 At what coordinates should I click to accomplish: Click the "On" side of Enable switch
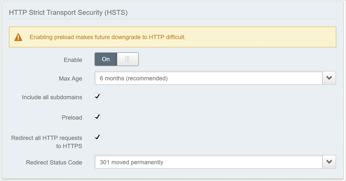[106, 59]
